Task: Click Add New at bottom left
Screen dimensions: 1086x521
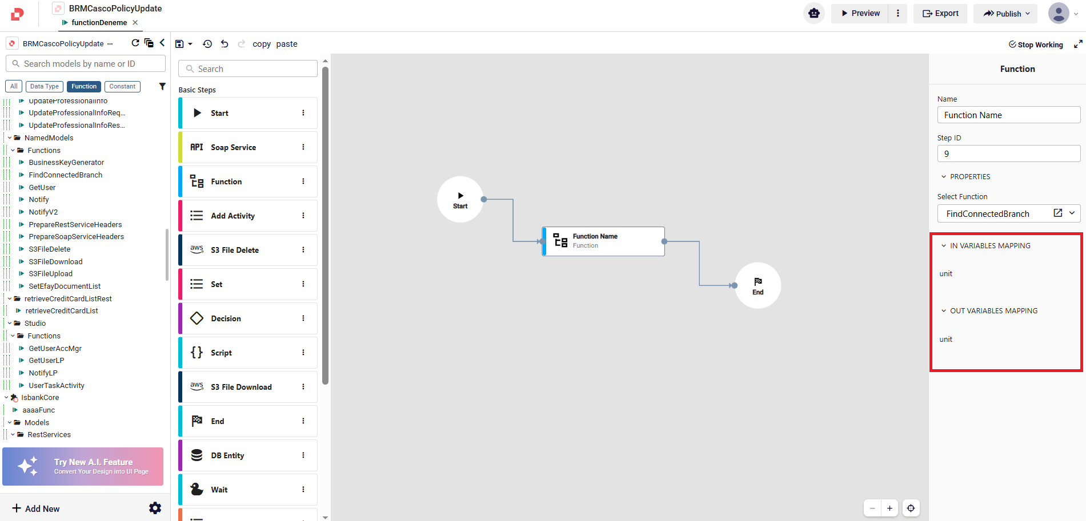Action: click(35, 508)
